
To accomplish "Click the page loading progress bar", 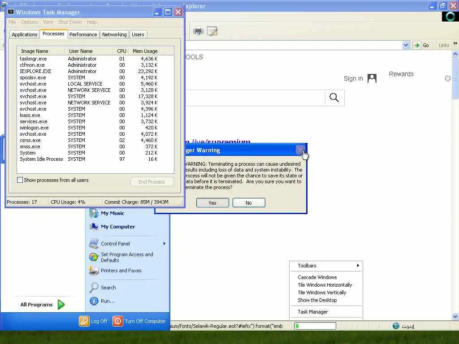I will coord(315,326).
